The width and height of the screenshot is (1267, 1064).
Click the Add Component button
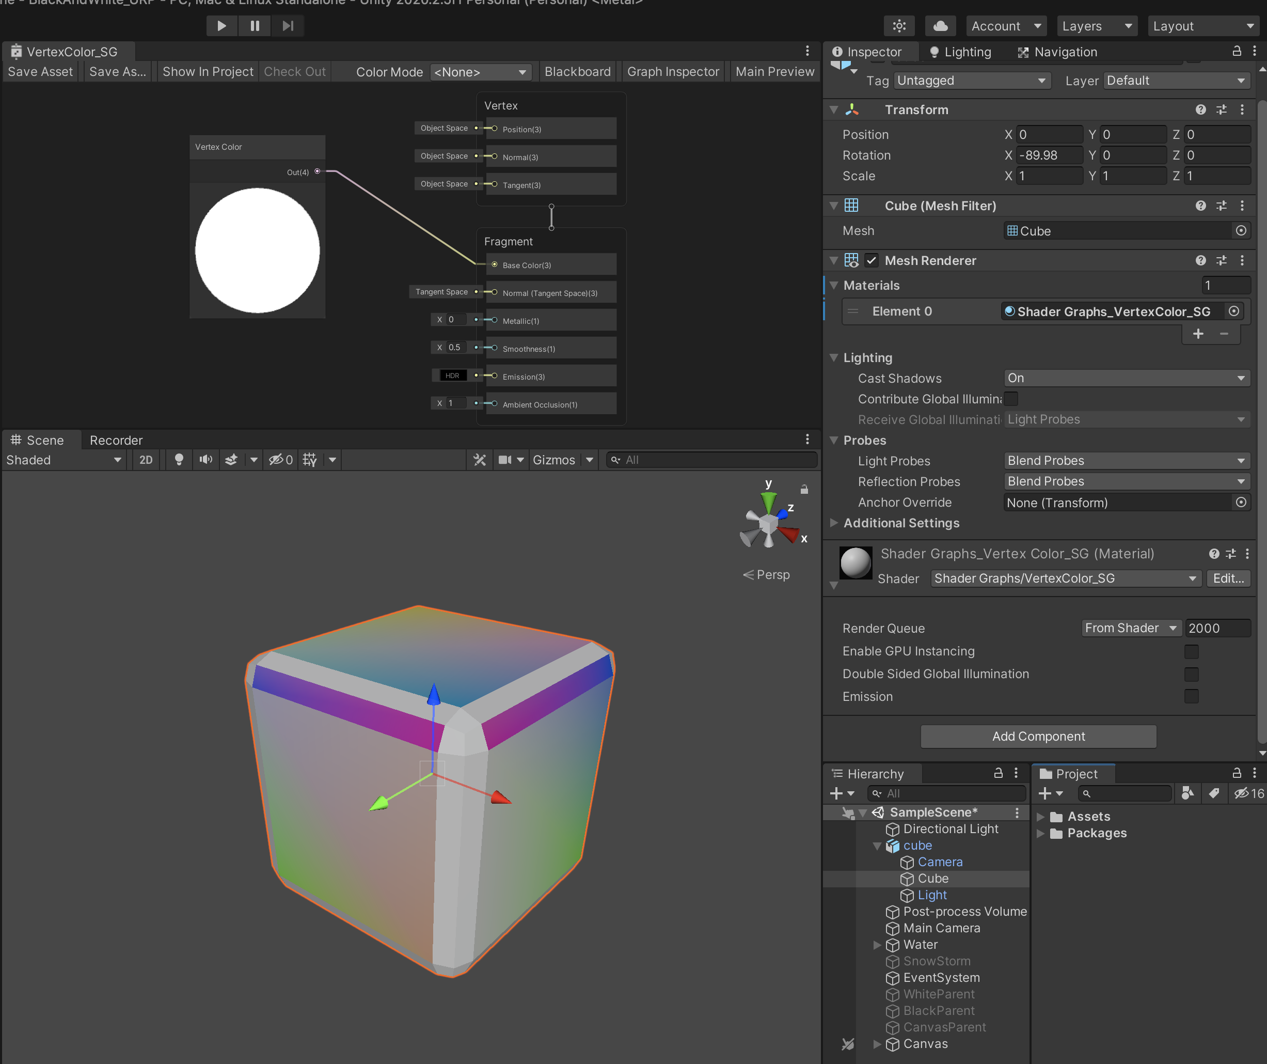pos(1038,737)
